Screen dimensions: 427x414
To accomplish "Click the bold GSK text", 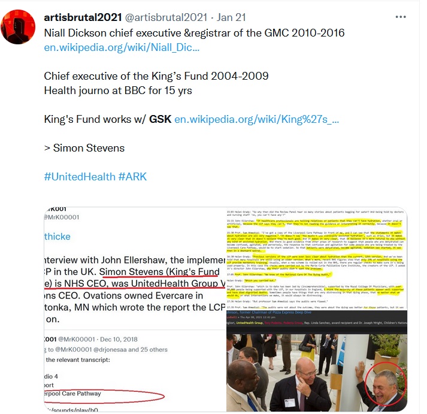I will pos(160,119).
